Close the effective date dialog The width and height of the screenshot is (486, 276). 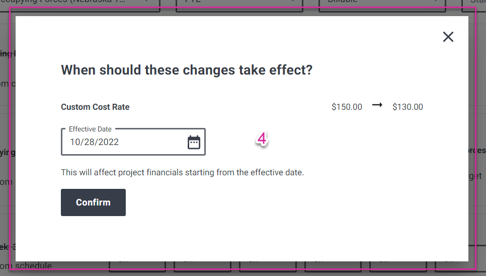[x=448, y=37]
